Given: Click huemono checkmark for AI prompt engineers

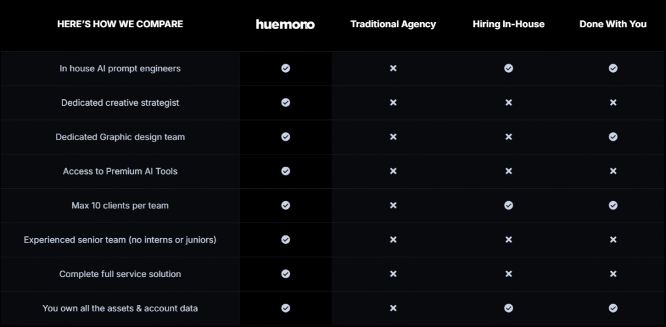Looking at the screenshot, I should pyautogui.click(x=286, y=68).
